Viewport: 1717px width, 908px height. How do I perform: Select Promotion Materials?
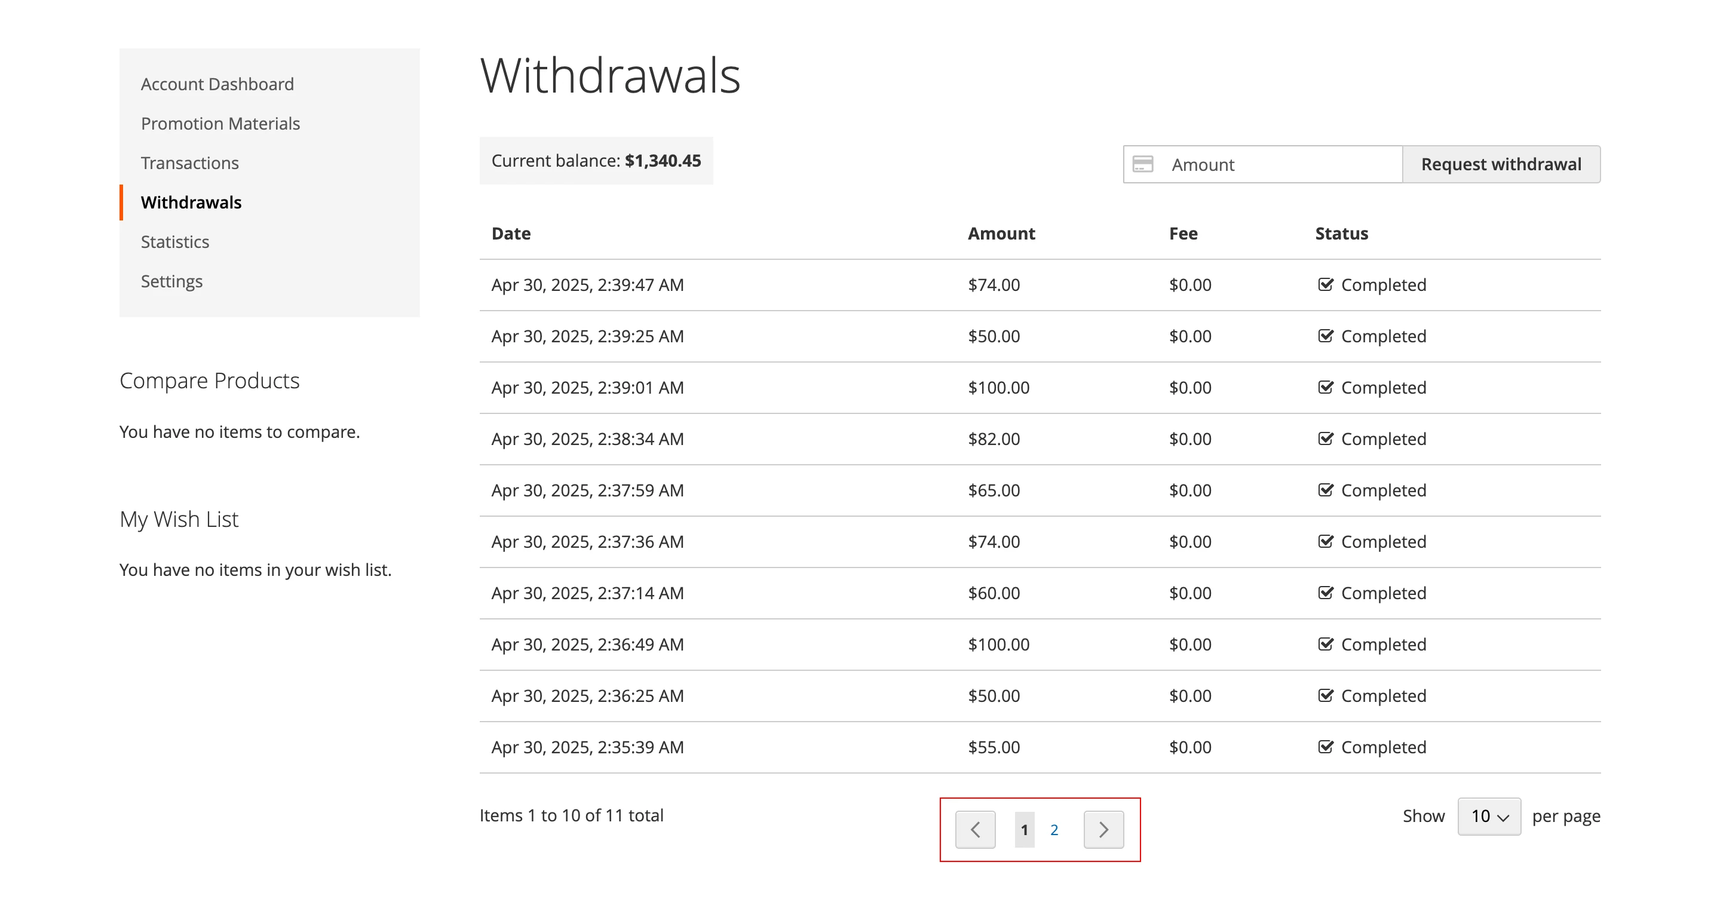[x=220, y=122]
